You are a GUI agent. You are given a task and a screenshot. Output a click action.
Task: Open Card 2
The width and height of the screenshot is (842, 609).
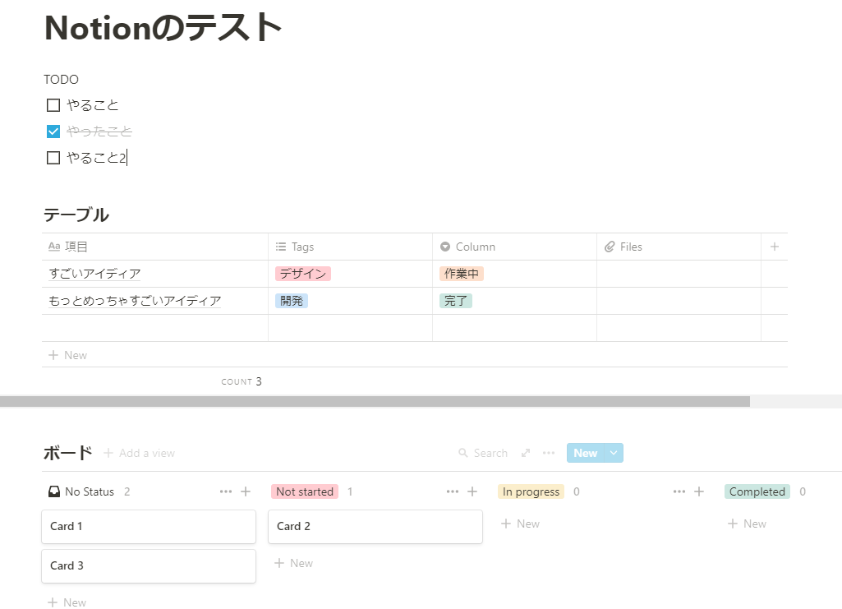pyautogui.click(x=375, y=526)
